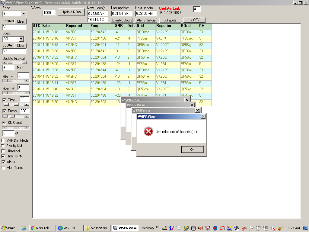This screenshot has width=309, height=232.
Task: Enable the VHF Dist Mode checkbox
Action: (4, 140)
